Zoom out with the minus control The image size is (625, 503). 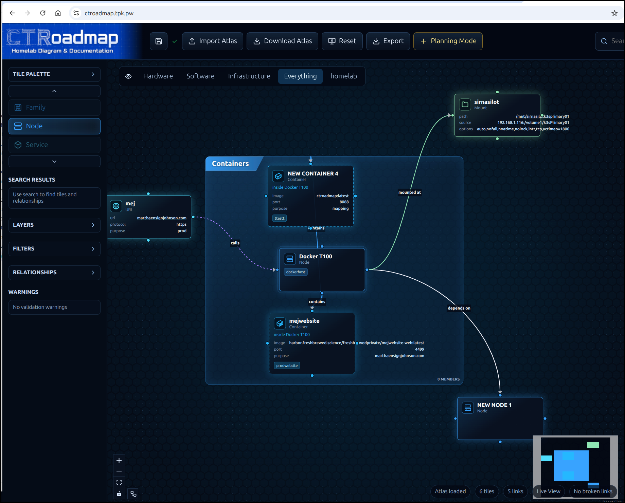coord(119,471)
